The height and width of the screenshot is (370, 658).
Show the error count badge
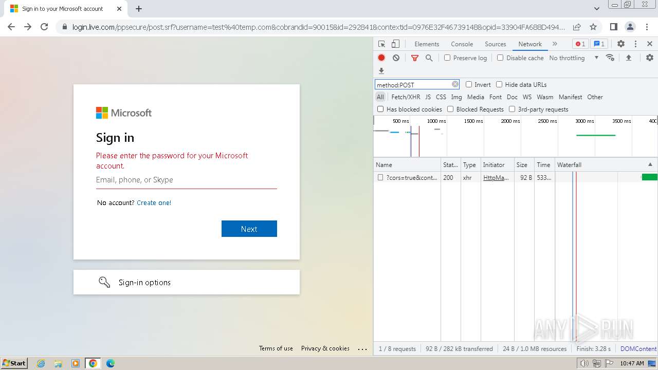[580, 44]
